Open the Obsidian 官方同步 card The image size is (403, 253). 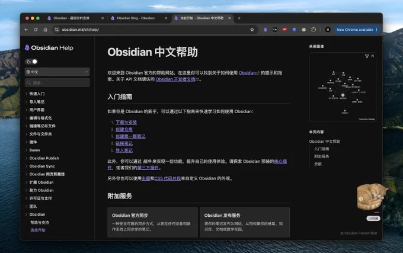point(152,222)
